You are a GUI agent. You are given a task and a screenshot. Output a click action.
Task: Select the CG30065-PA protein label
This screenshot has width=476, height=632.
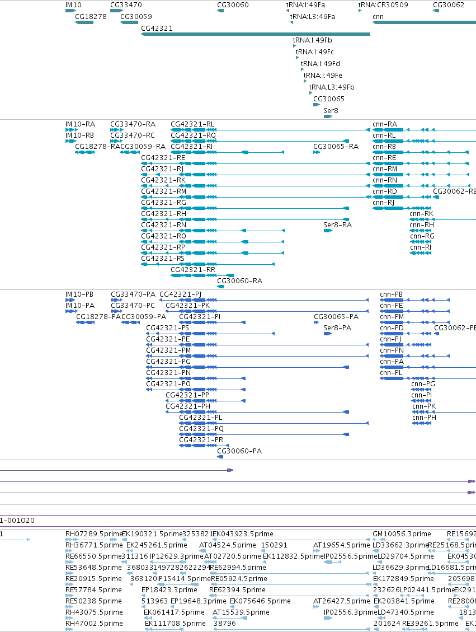tap(336, 317)
